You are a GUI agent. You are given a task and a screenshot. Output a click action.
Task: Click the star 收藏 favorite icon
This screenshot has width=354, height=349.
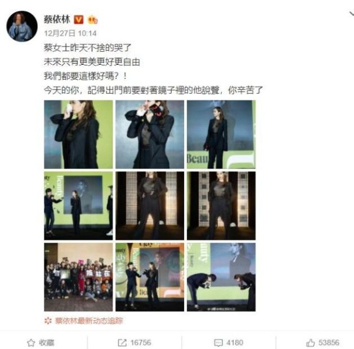click(x=31, y=343)
